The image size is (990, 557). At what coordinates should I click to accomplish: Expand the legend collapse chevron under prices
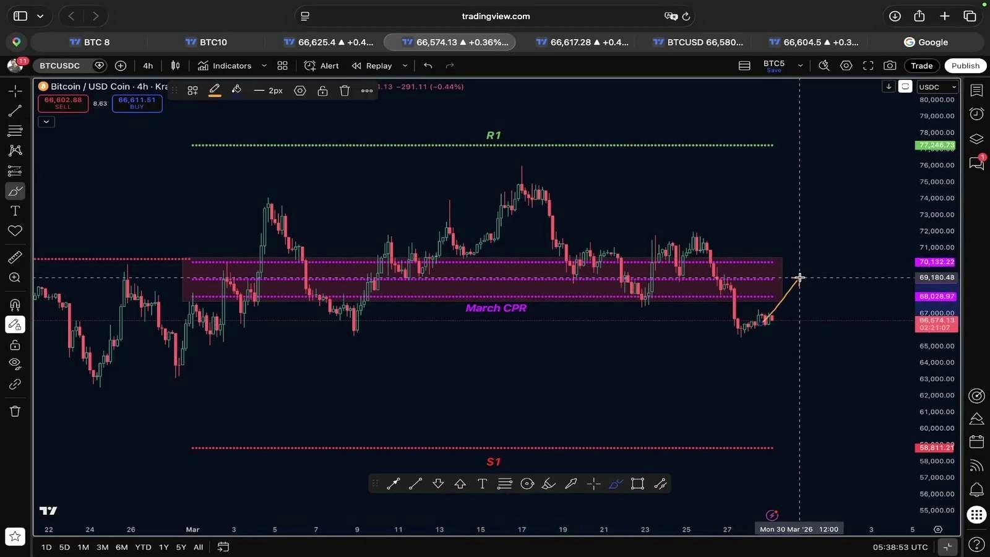coord(46,122)
